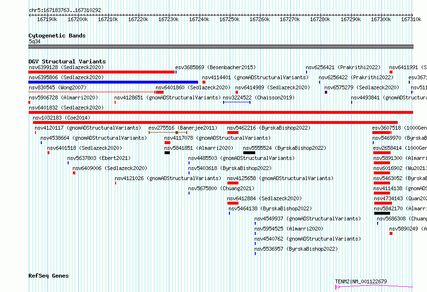Select nsv6401860 (Sedlazeck2020) variant label
Screen dimensions: 427x292
click(193, 87)
